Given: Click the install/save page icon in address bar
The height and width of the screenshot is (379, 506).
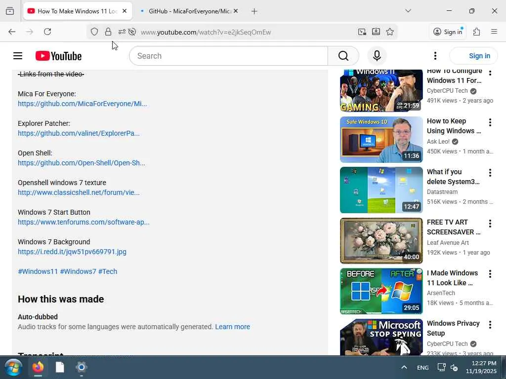Looking at the screenshot, I should 376,32.
